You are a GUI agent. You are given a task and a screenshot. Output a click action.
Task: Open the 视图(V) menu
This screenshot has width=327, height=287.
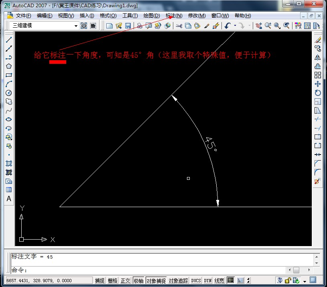[66, 16]
